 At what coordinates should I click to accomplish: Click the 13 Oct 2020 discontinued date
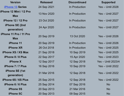point(77,36)
